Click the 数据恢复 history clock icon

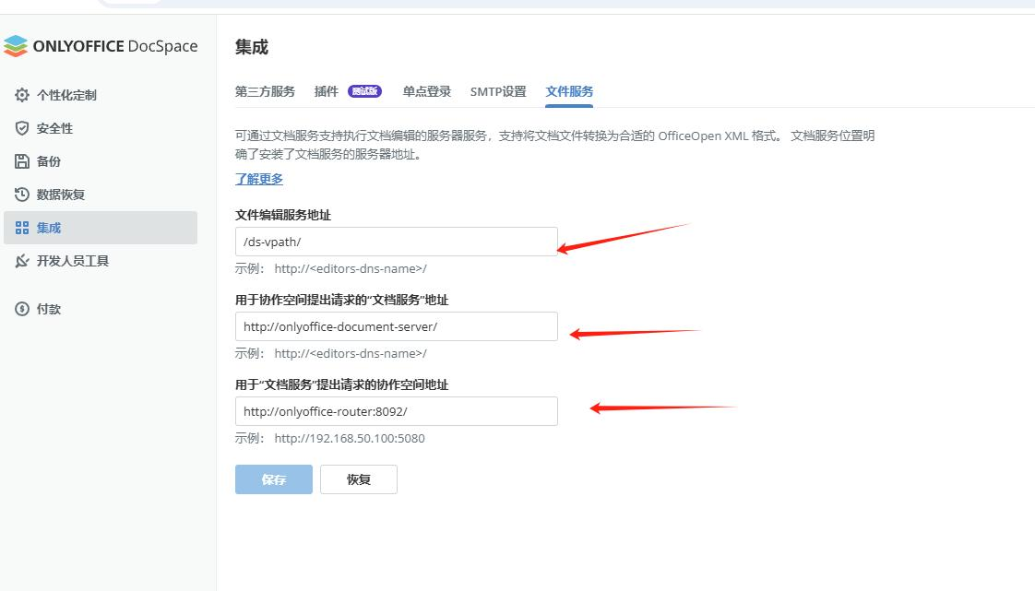22,195
